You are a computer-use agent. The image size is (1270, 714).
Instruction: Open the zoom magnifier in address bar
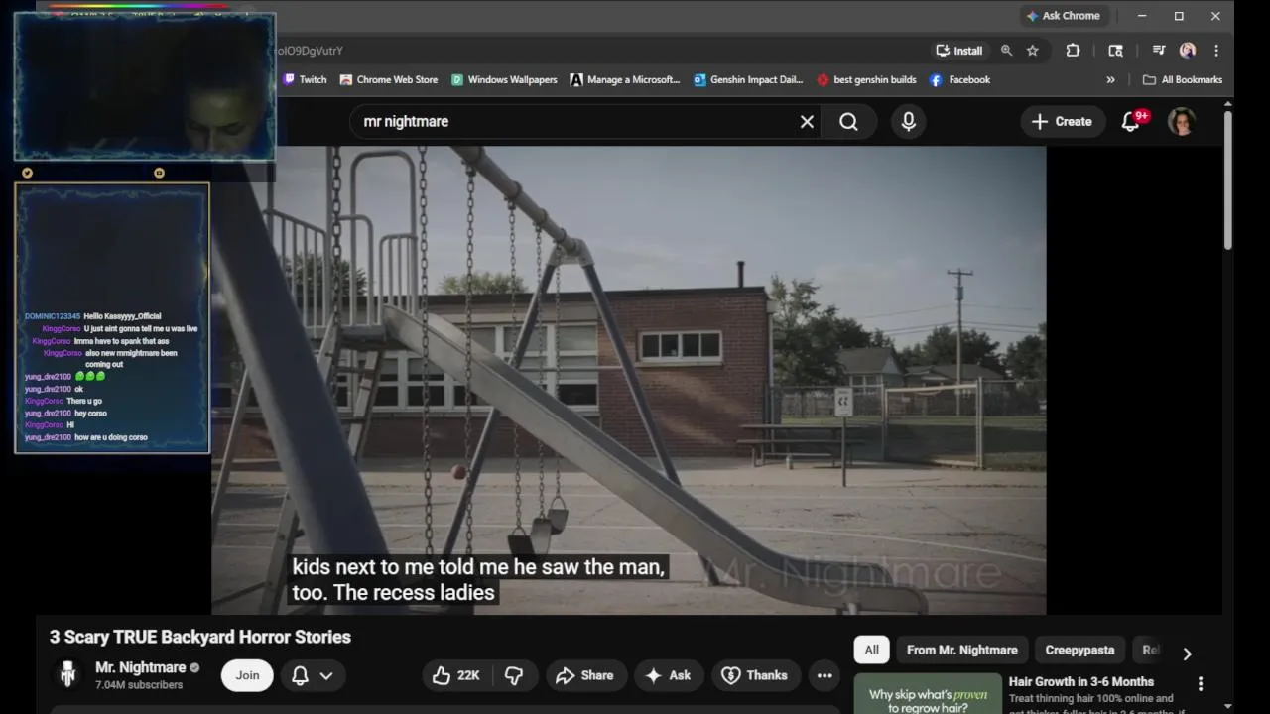(1006, 51)
